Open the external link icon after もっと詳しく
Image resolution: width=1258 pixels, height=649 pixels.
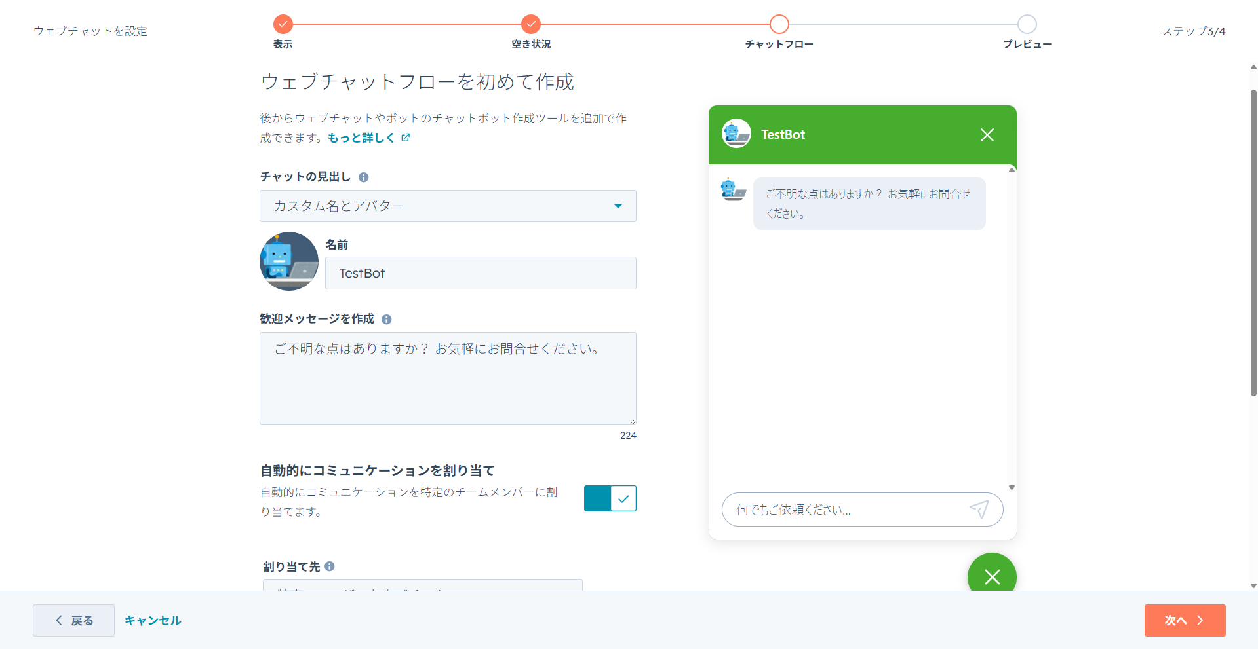(406, 138)
